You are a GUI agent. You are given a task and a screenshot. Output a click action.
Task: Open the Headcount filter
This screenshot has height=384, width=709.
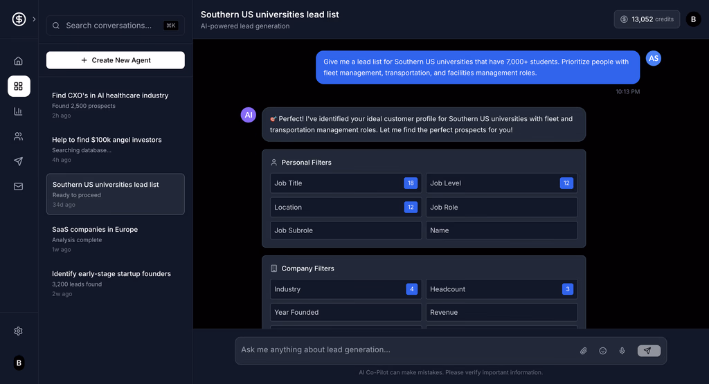tap(501, 289)
